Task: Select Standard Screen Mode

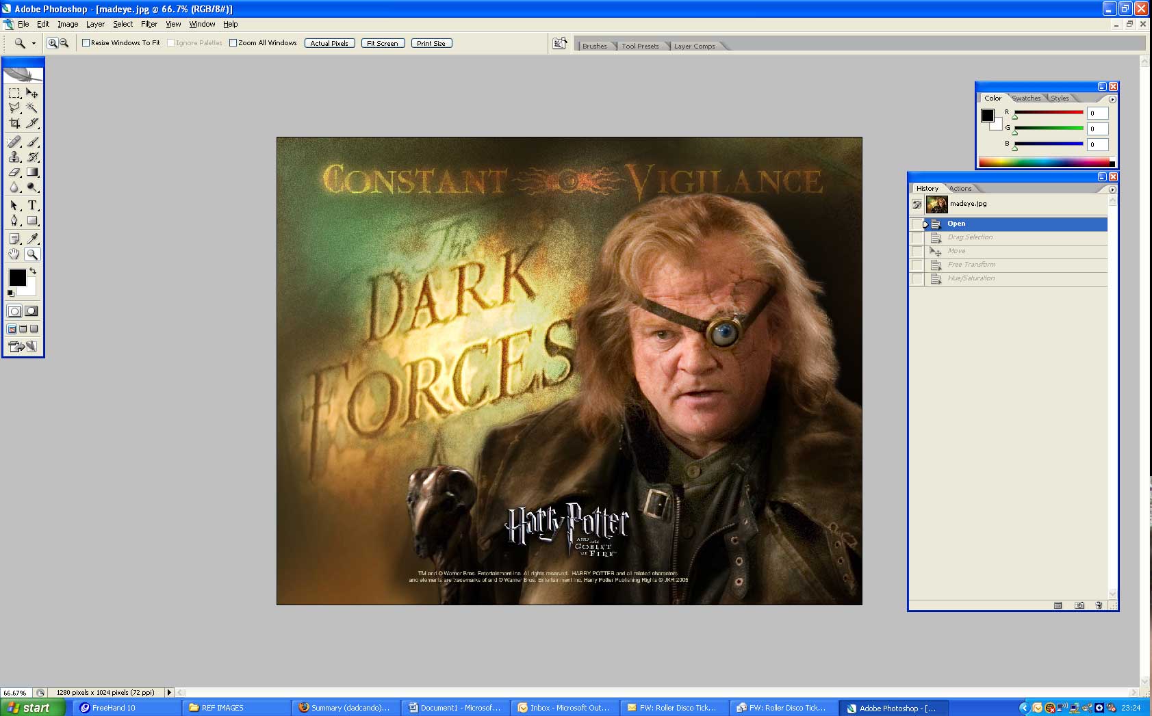Action: tap(12, 329)
